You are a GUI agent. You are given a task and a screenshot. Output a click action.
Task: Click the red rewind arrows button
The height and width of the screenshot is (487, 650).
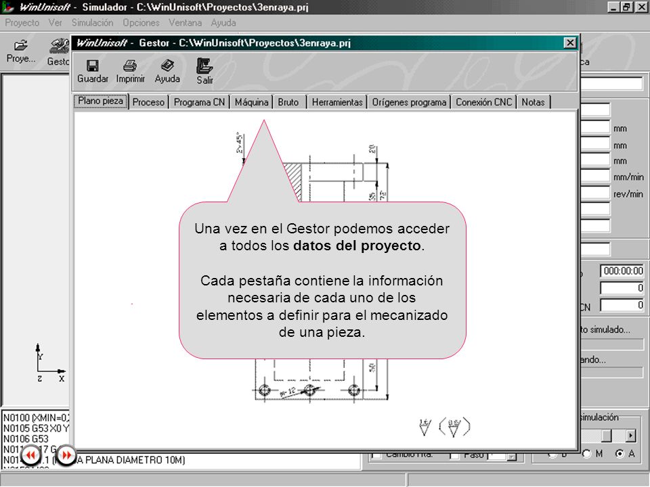pyautogui.click(x=30, y=455)
